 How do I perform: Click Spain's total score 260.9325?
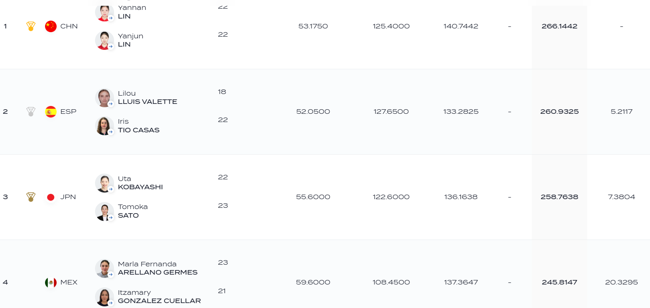click(x=560, y=112)
